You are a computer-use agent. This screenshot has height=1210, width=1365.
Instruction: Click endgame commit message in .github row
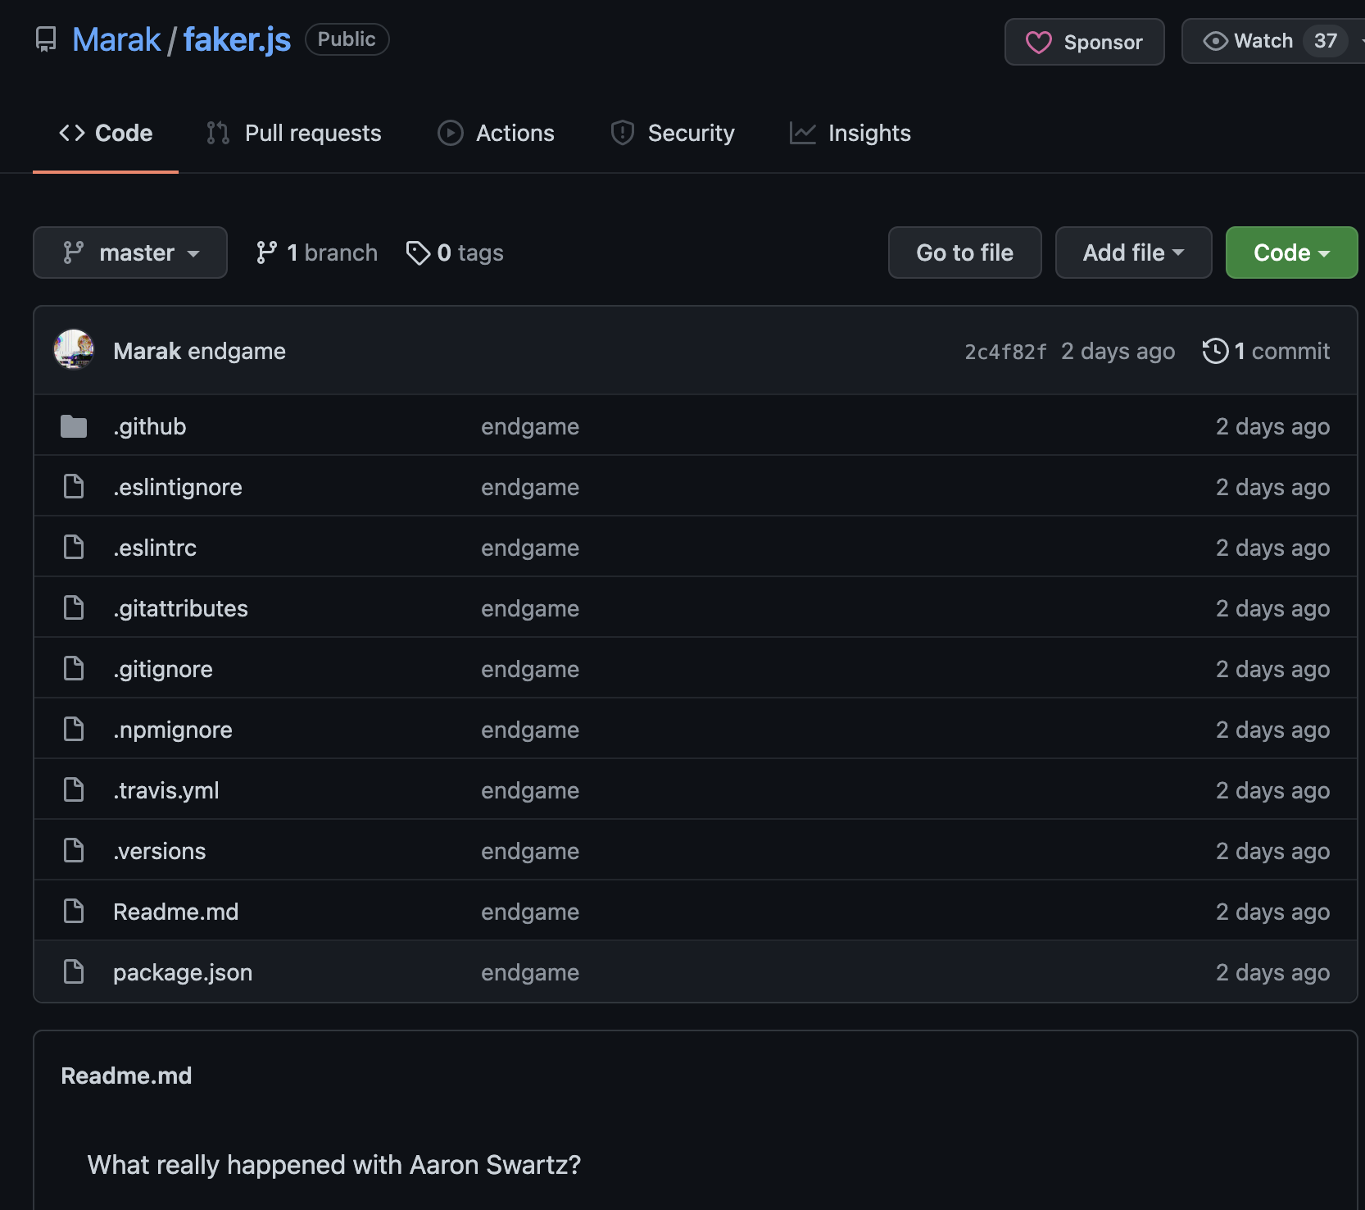point(530,426)
